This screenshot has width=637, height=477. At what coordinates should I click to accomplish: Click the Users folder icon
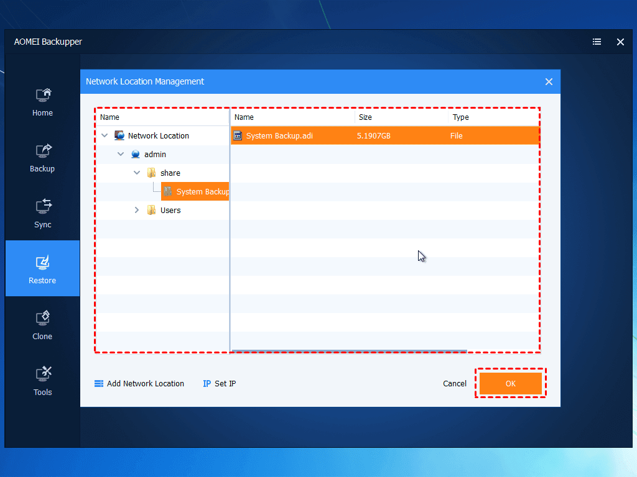pyautogui.click(x=152, y=210)
